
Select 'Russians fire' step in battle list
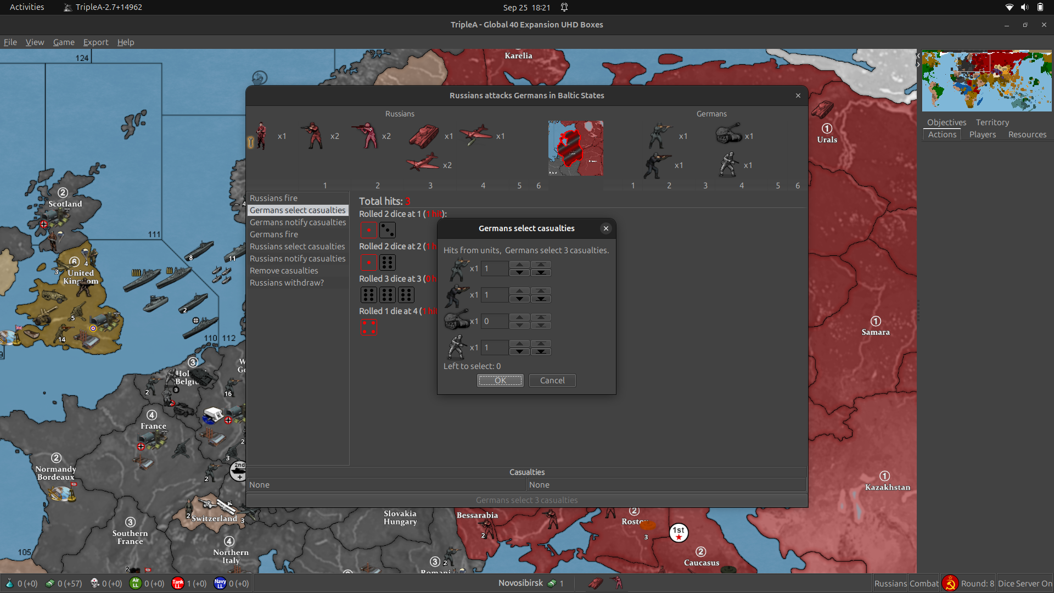298,198
